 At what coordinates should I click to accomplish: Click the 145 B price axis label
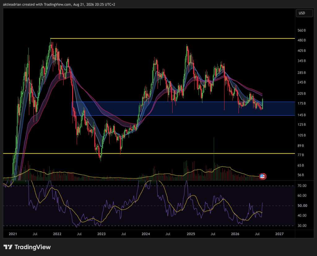[302, 115]
